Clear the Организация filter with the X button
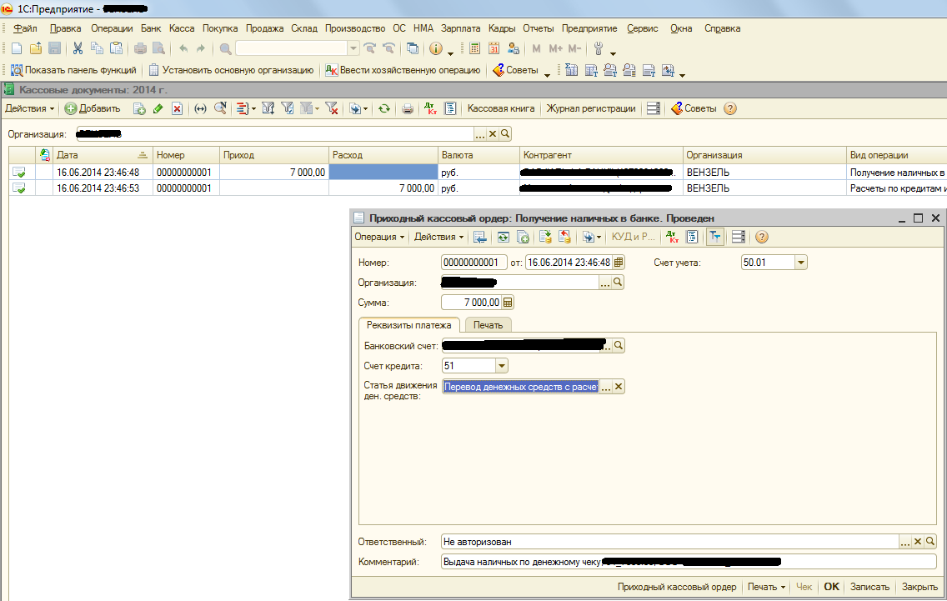 (x=492, y=134)
